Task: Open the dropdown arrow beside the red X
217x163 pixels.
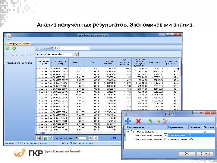Action: point(143,121)
